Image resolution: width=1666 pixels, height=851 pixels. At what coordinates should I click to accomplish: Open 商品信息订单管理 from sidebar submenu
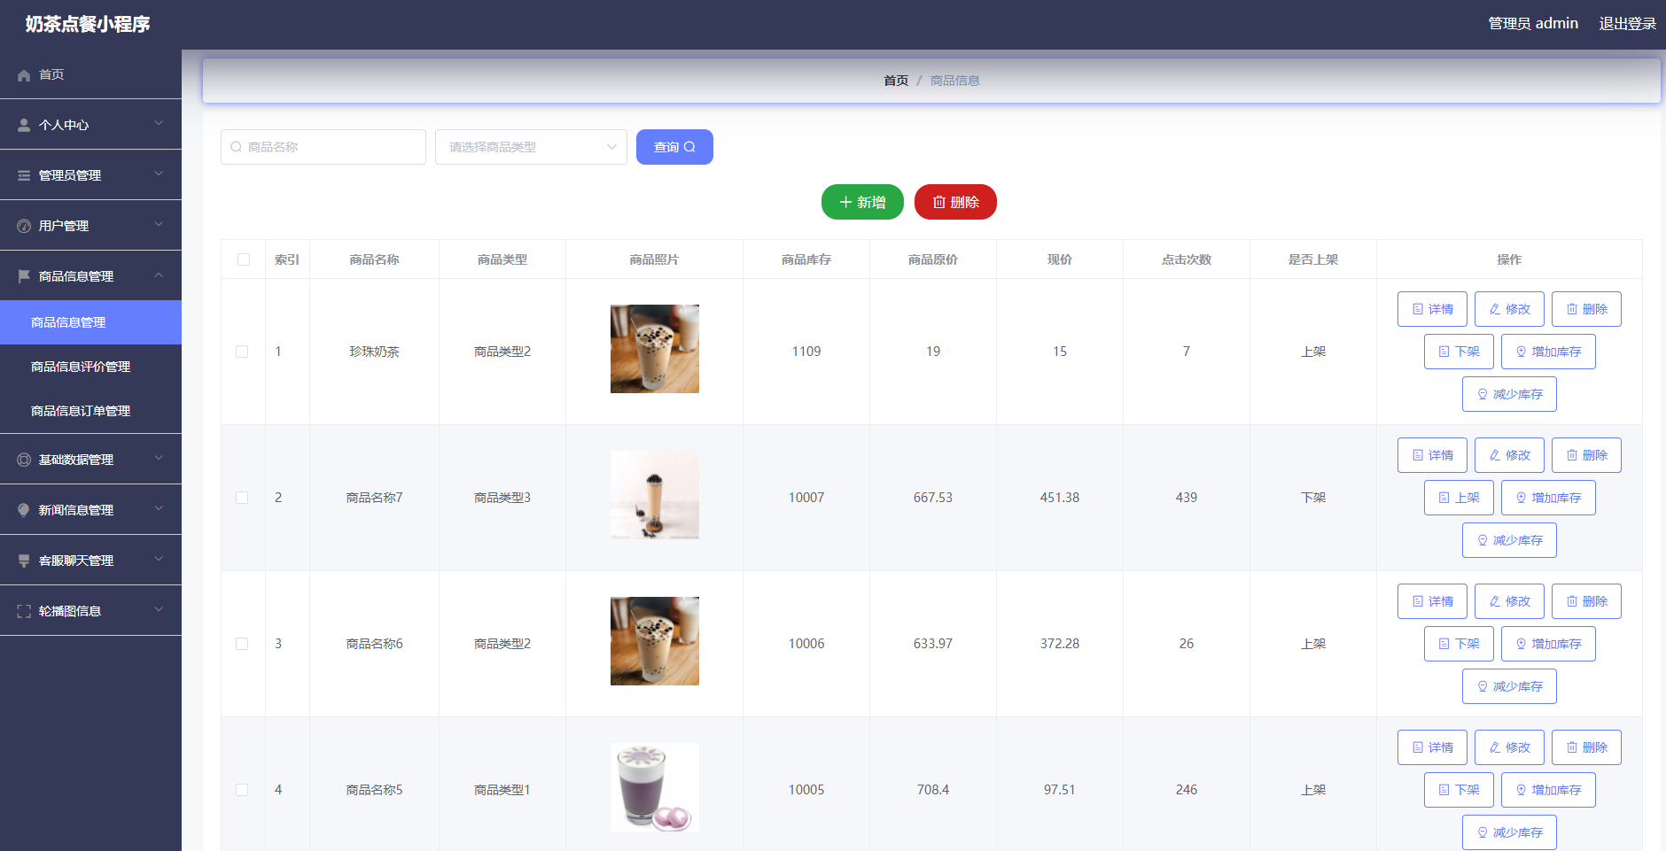[x=80, y=410]
